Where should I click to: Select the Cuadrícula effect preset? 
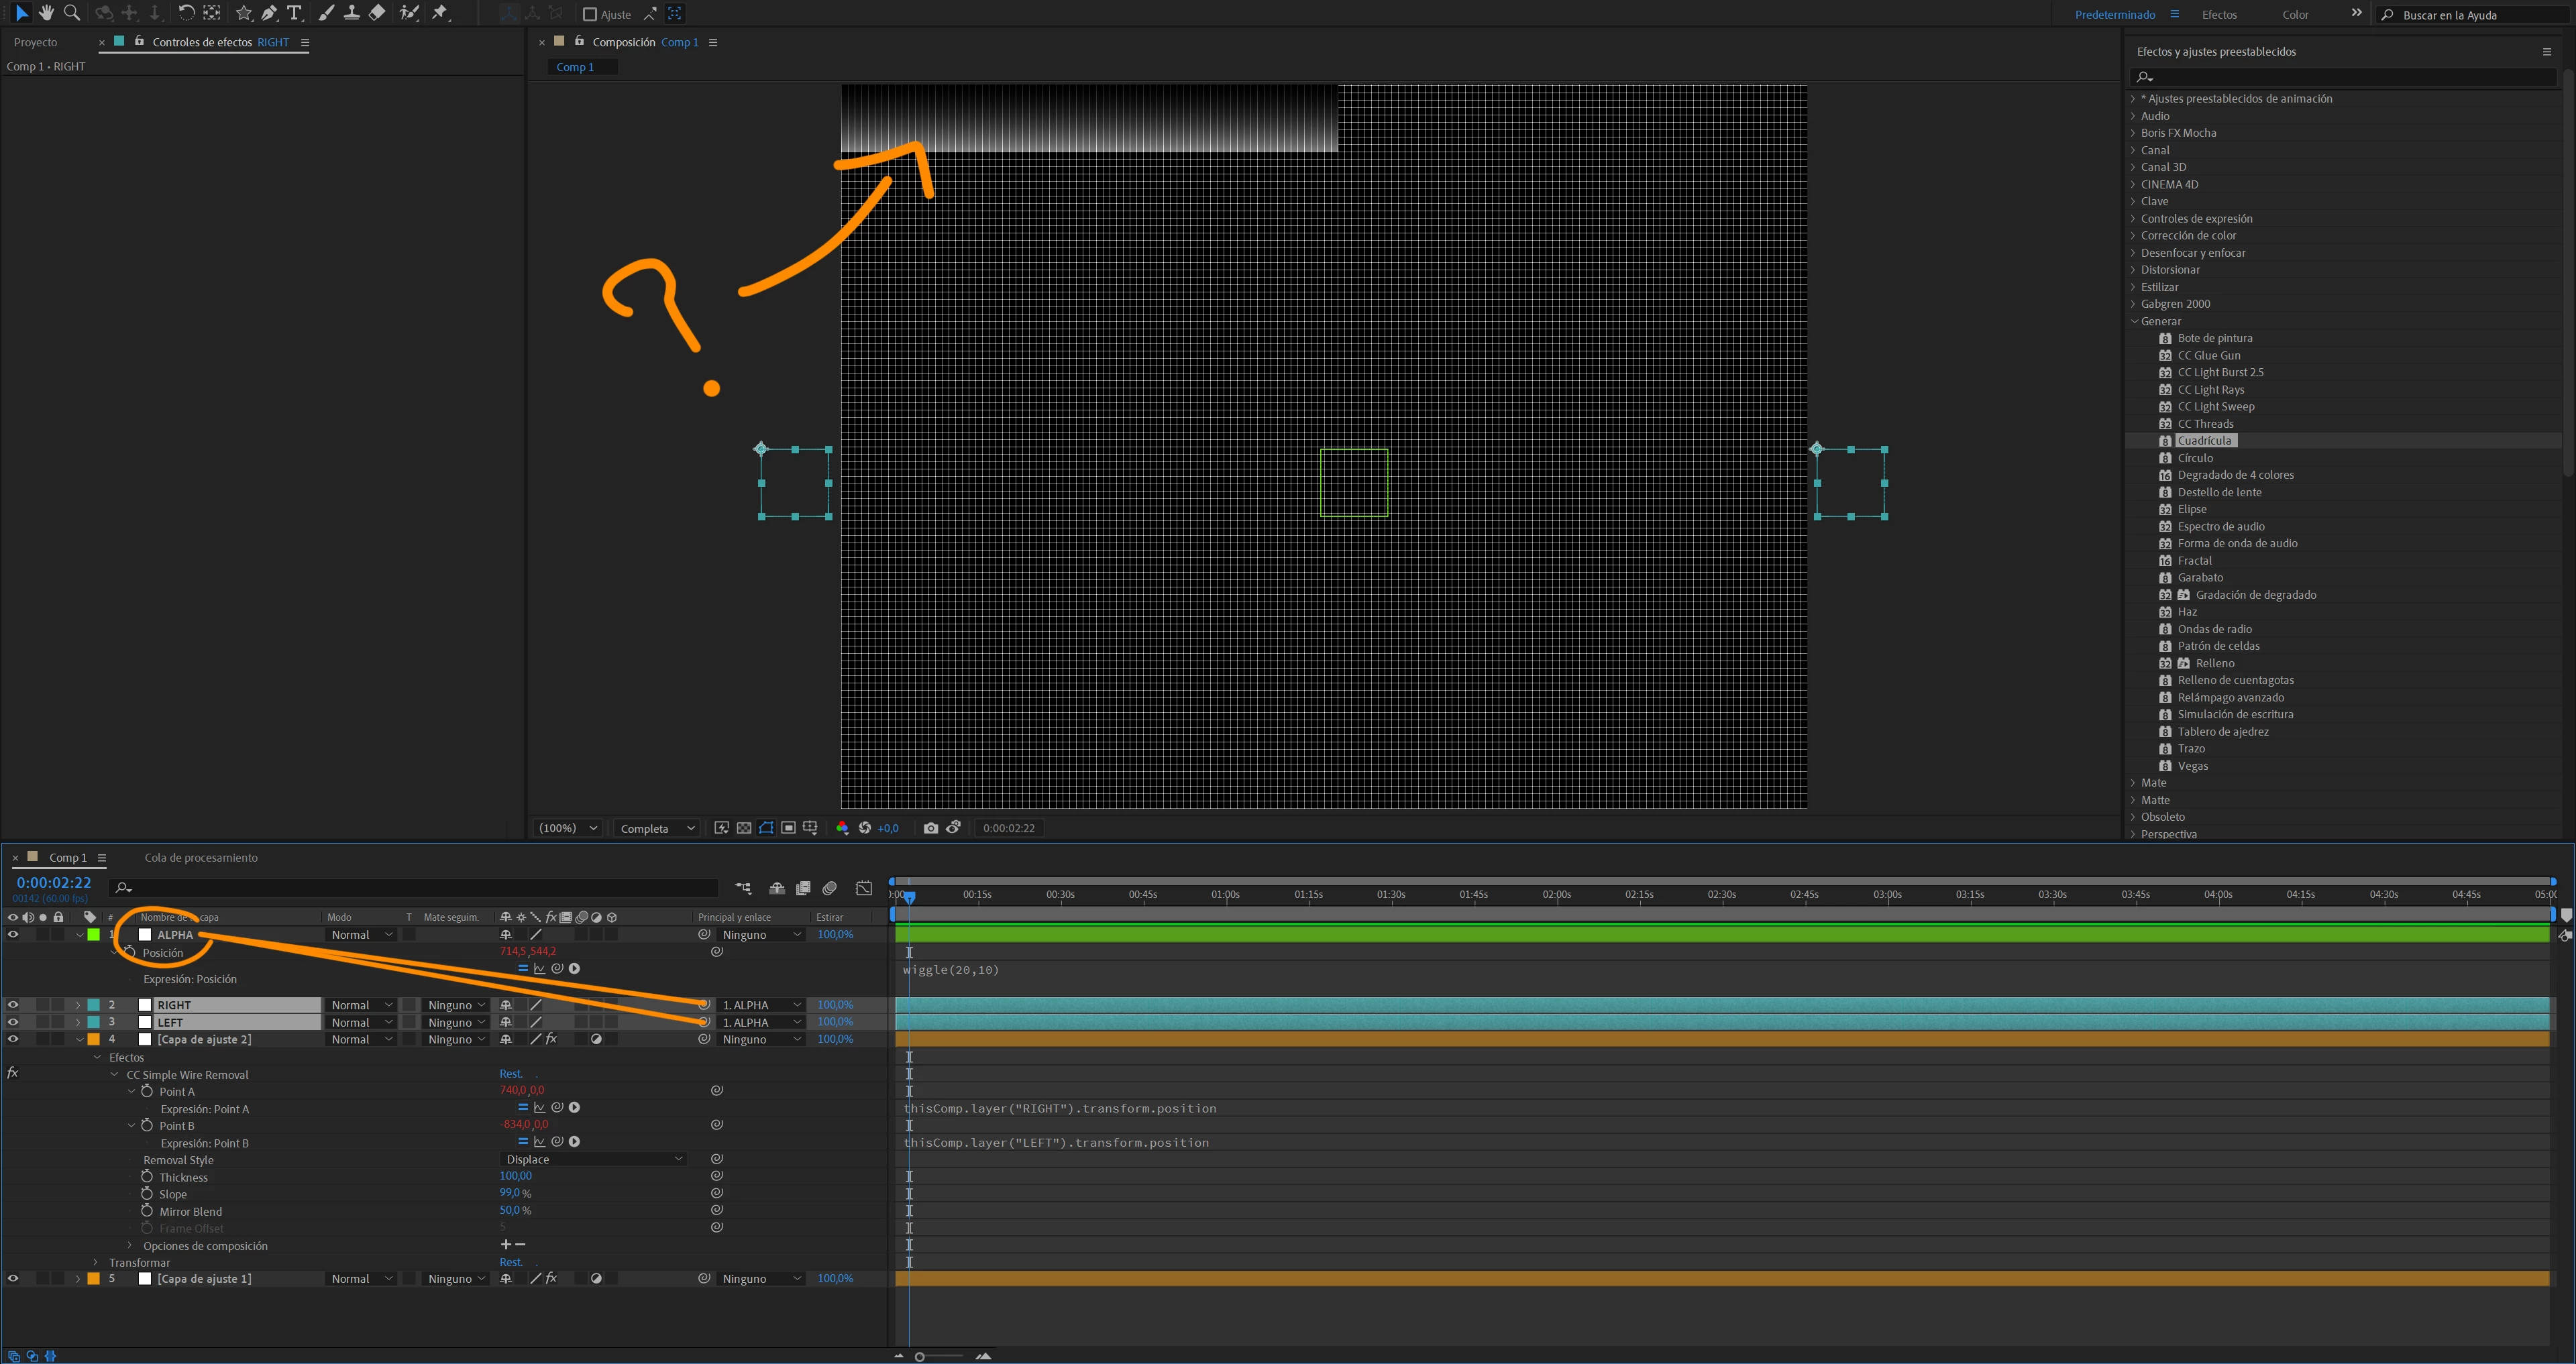pyautogui.click(x=2204, y=441)
